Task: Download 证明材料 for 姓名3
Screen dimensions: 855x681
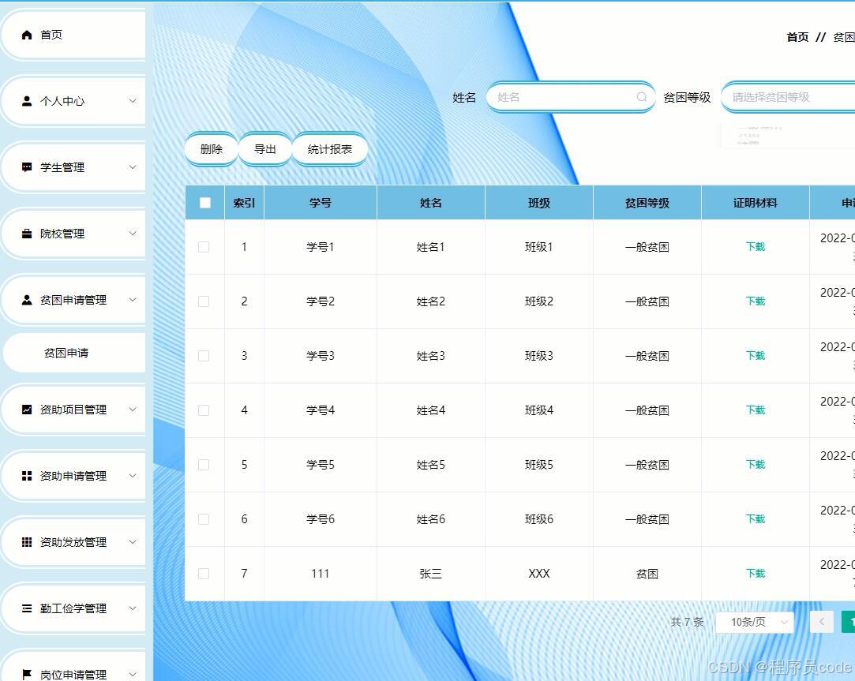Action: pyautogui.click(x=756, y=356)
